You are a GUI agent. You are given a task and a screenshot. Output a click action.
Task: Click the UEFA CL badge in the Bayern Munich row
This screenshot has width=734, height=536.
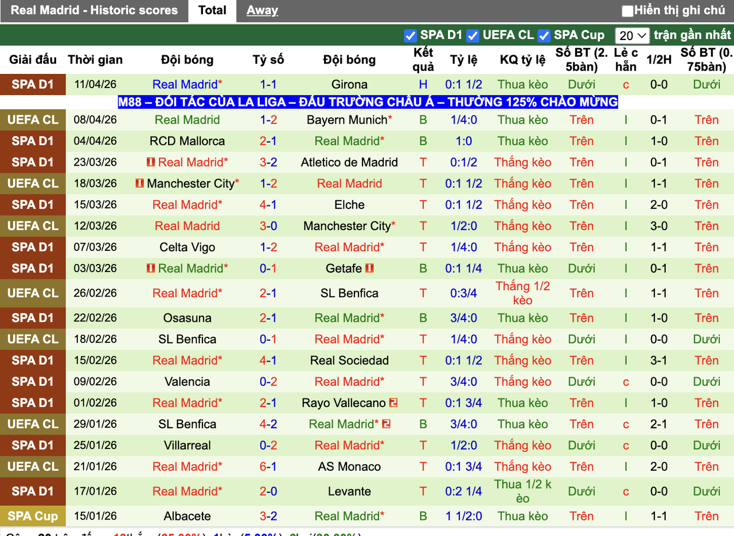(x=33, y=120)
